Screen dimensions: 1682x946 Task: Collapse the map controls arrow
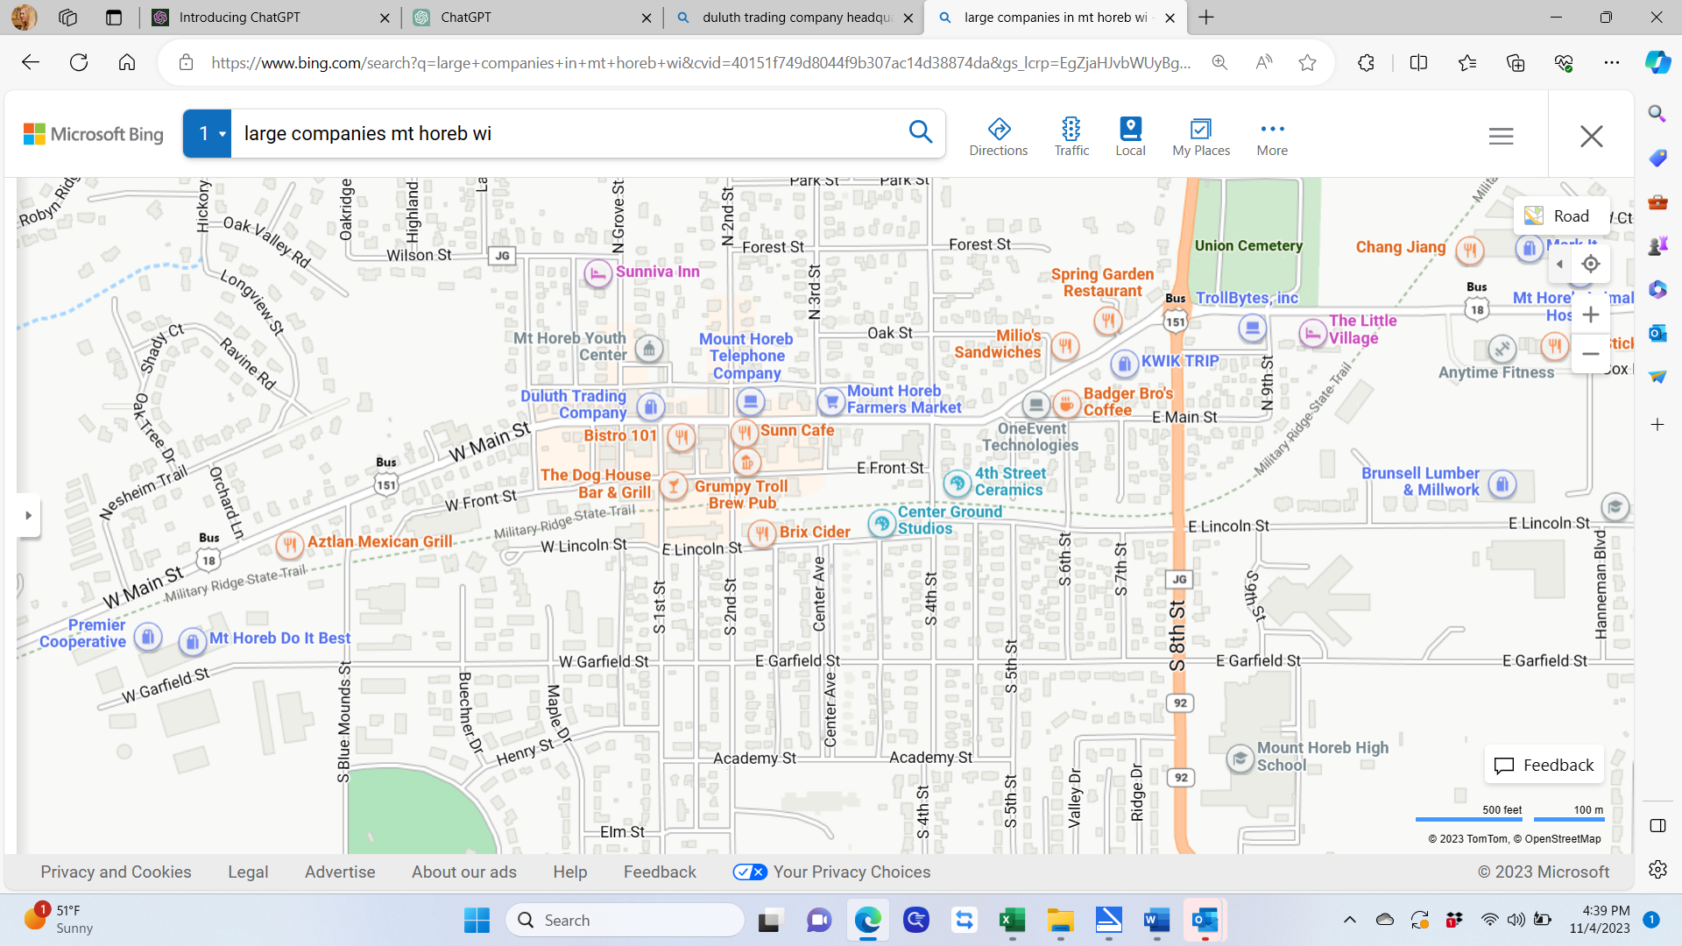tap(1559, 264)
